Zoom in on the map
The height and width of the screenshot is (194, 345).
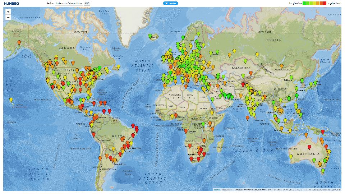(8, 11)
